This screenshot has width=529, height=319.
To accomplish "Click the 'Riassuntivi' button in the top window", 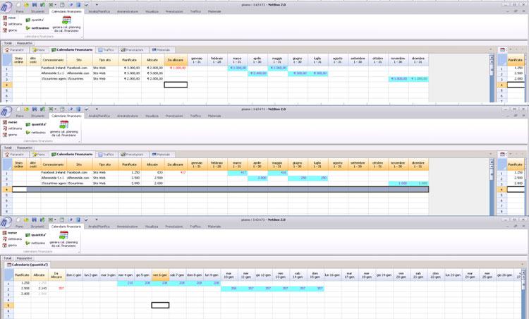I will click(x=25, y=43).
